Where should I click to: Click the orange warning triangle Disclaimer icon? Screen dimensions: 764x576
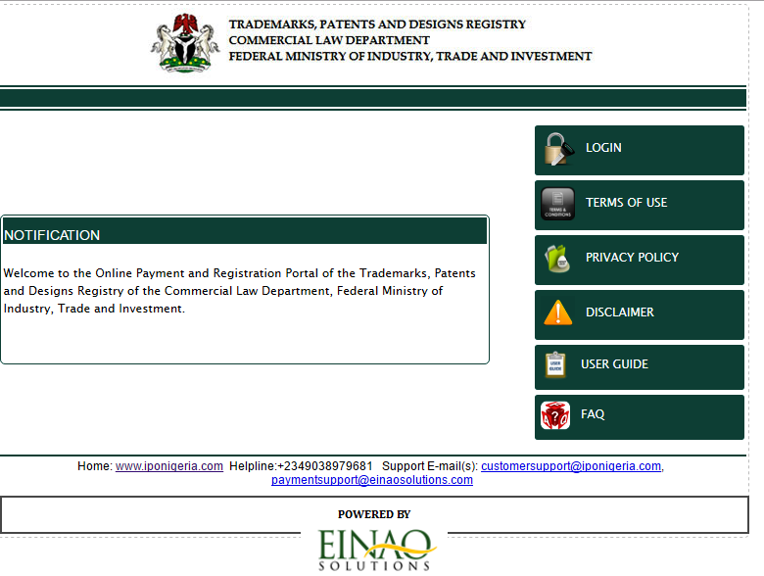[557, 313]
